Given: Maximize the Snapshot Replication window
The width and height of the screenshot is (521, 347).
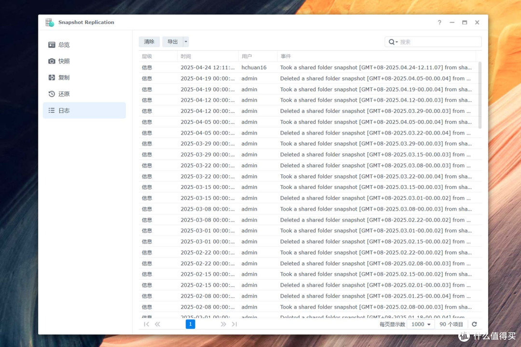Looking at the screenshot, I should tap(465, 23).
